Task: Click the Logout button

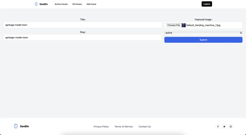Action: pyautogui.click(x=207, y=4)
